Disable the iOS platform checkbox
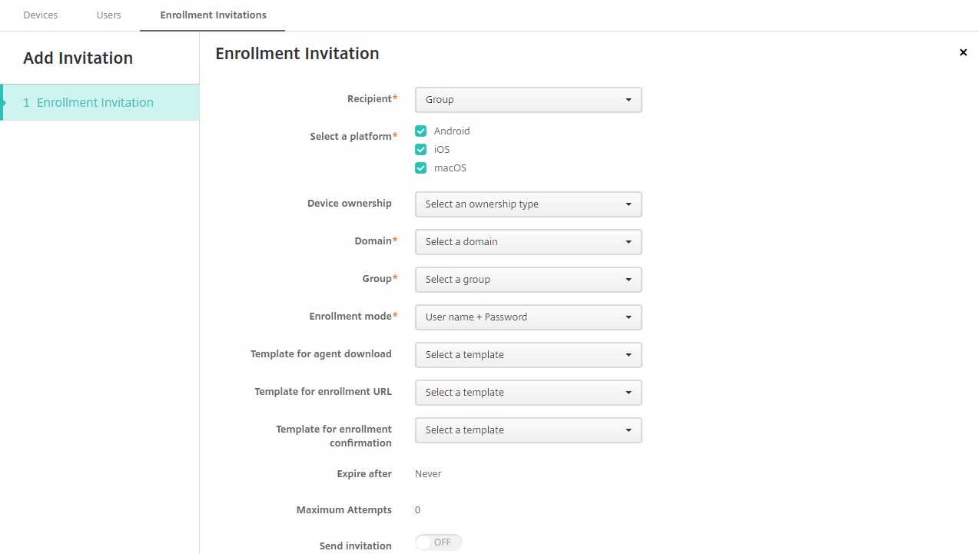This screenshot has width=979, height=554. pyautogui.click(x=420, y=149)
